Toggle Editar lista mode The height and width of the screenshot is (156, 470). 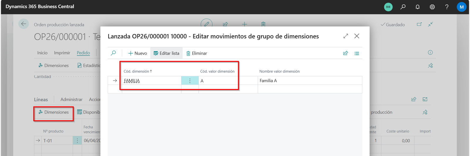(167, 53)
